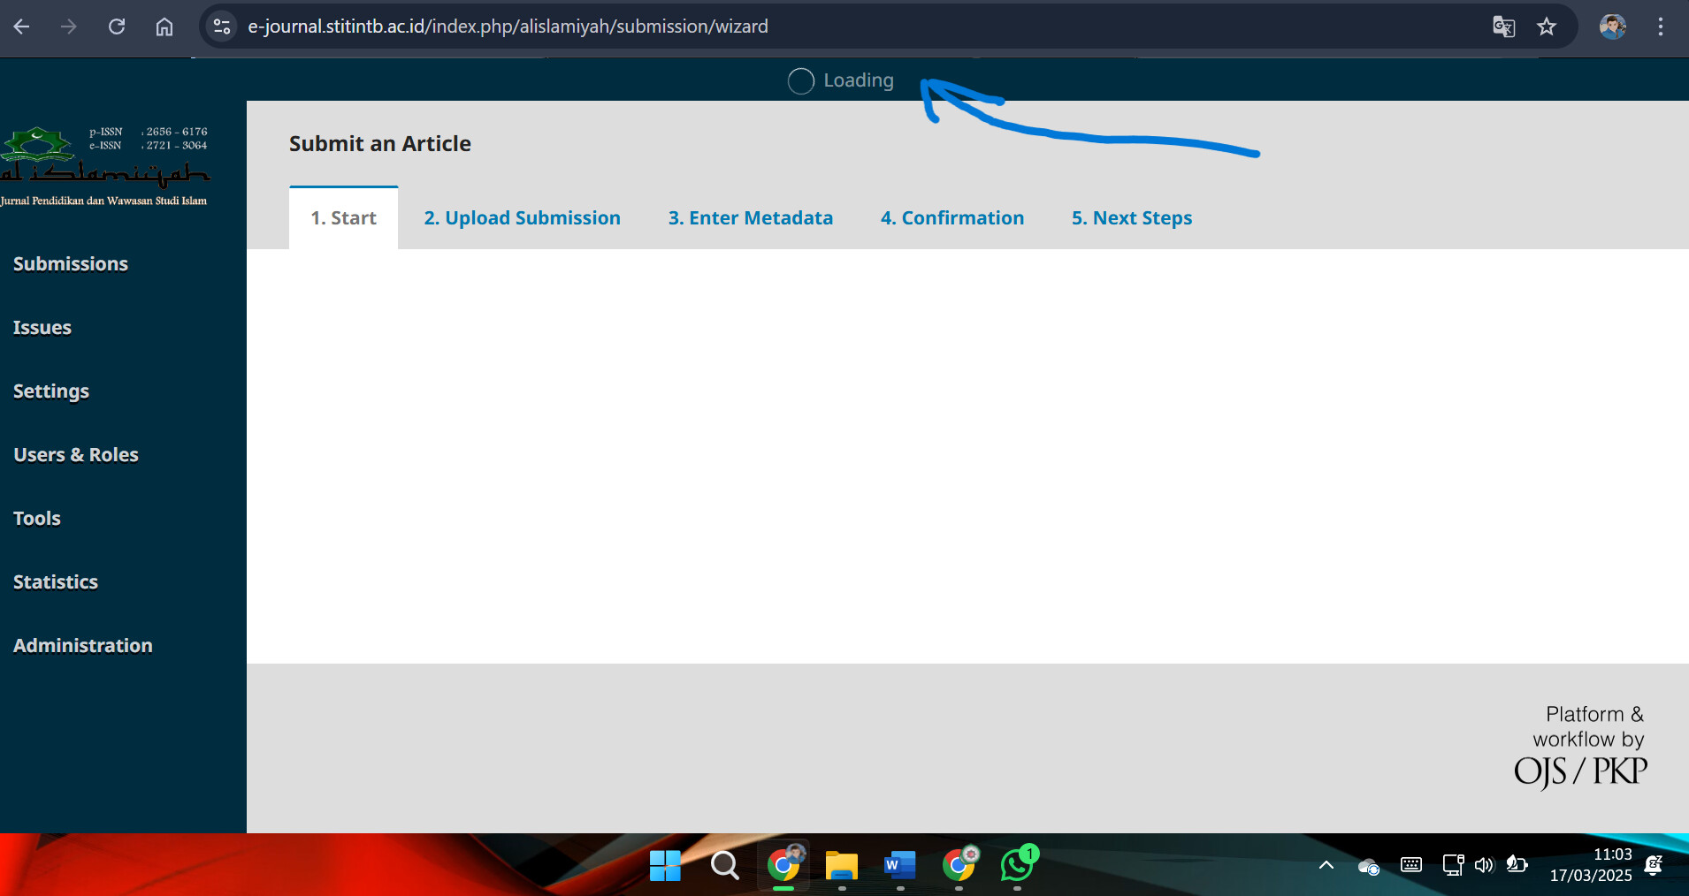Open the Chrome three-dot menu
The height and width of the screenshot is (896, 1689).
coord(1661,27)
